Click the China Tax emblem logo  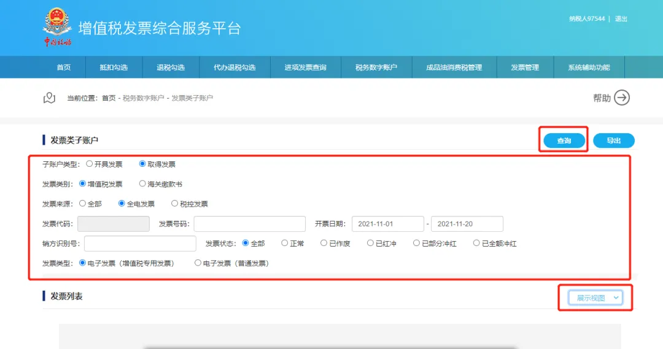(57, 26)
